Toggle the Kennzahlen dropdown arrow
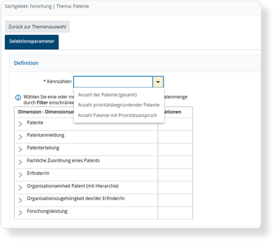 (x=158, y=82)
